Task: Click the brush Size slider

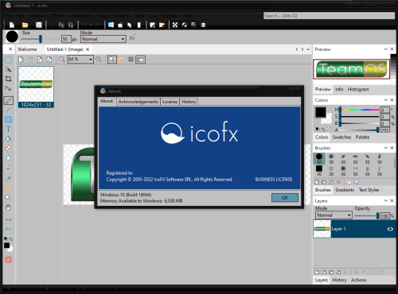Action: 40,39
